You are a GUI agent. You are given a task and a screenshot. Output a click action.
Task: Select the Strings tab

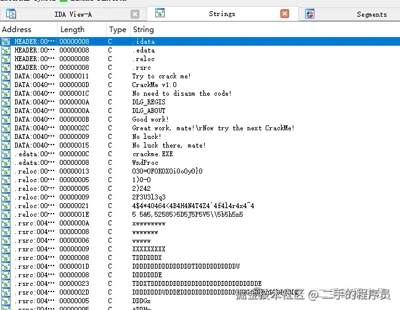pos(222,14)
